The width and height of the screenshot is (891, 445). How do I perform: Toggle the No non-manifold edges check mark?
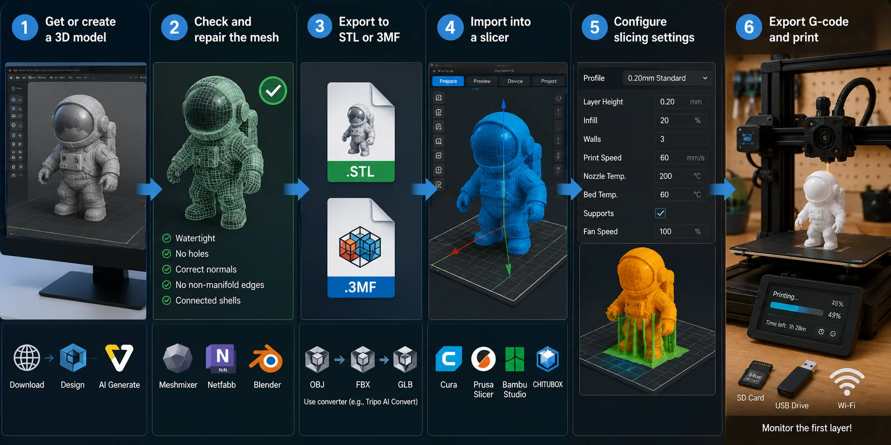click(167, 285)
